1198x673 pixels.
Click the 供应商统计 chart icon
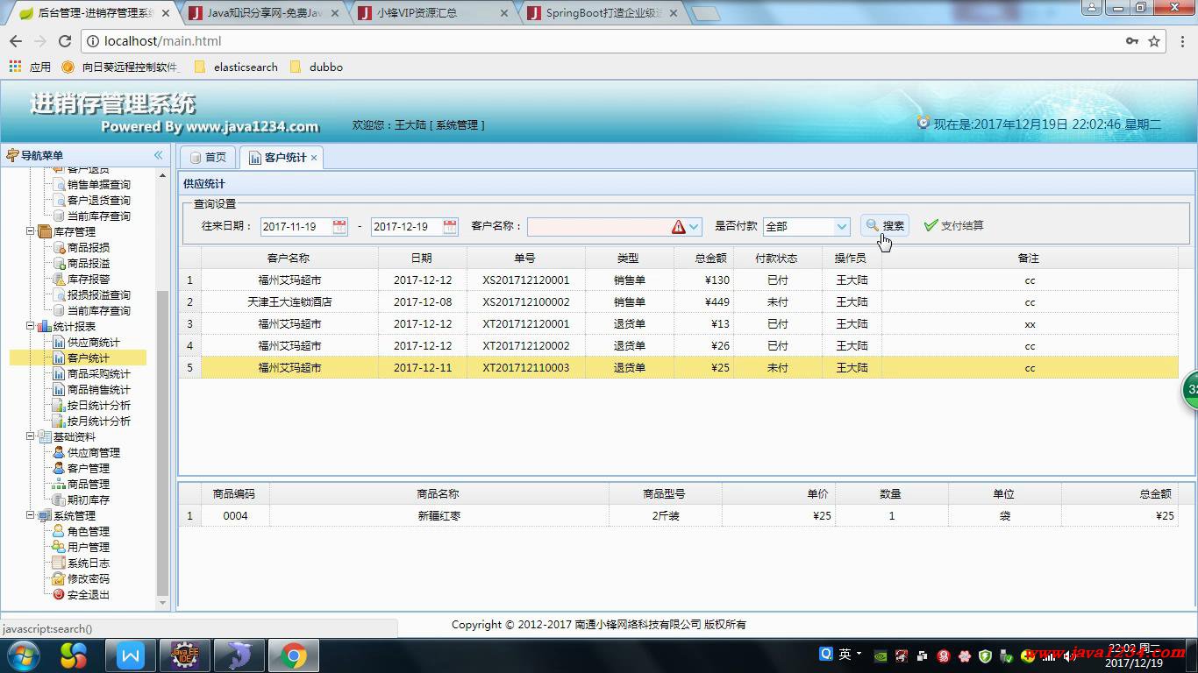pos(59,343)
